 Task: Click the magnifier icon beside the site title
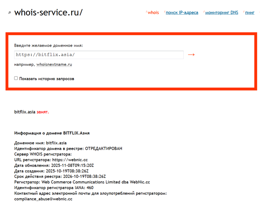click(10, 13)
